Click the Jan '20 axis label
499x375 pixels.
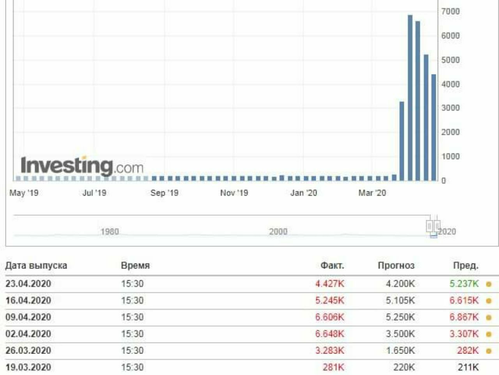(x=304, y=193)
